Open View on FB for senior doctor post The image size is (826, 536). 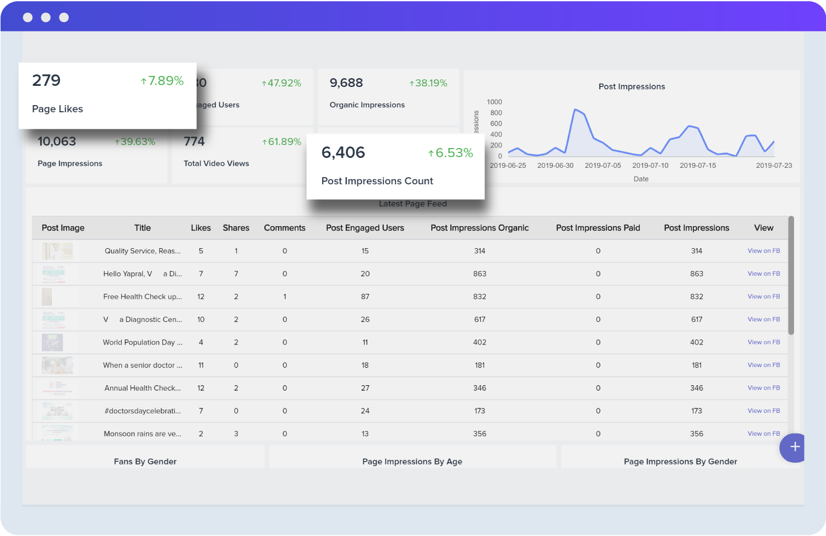tap(764, 365)
